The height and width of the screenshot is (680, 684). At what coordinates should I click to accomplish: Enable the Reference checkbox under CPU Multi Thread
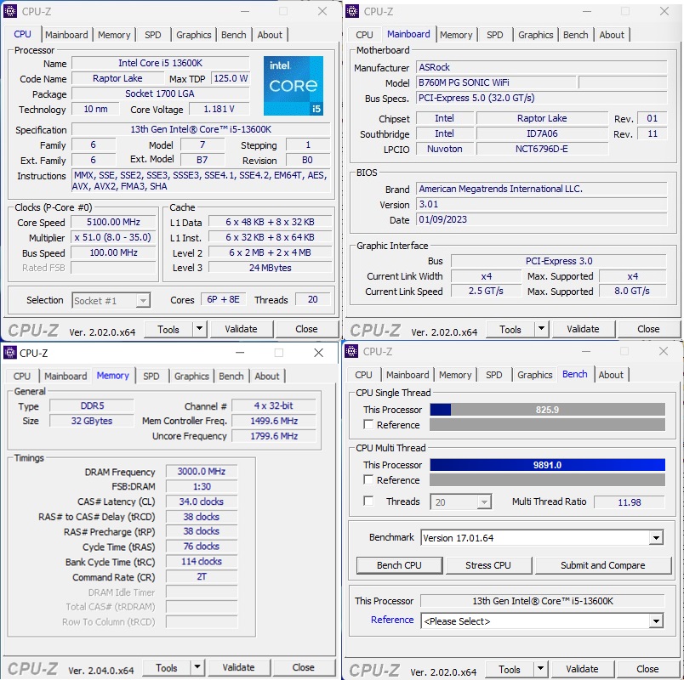369,480
